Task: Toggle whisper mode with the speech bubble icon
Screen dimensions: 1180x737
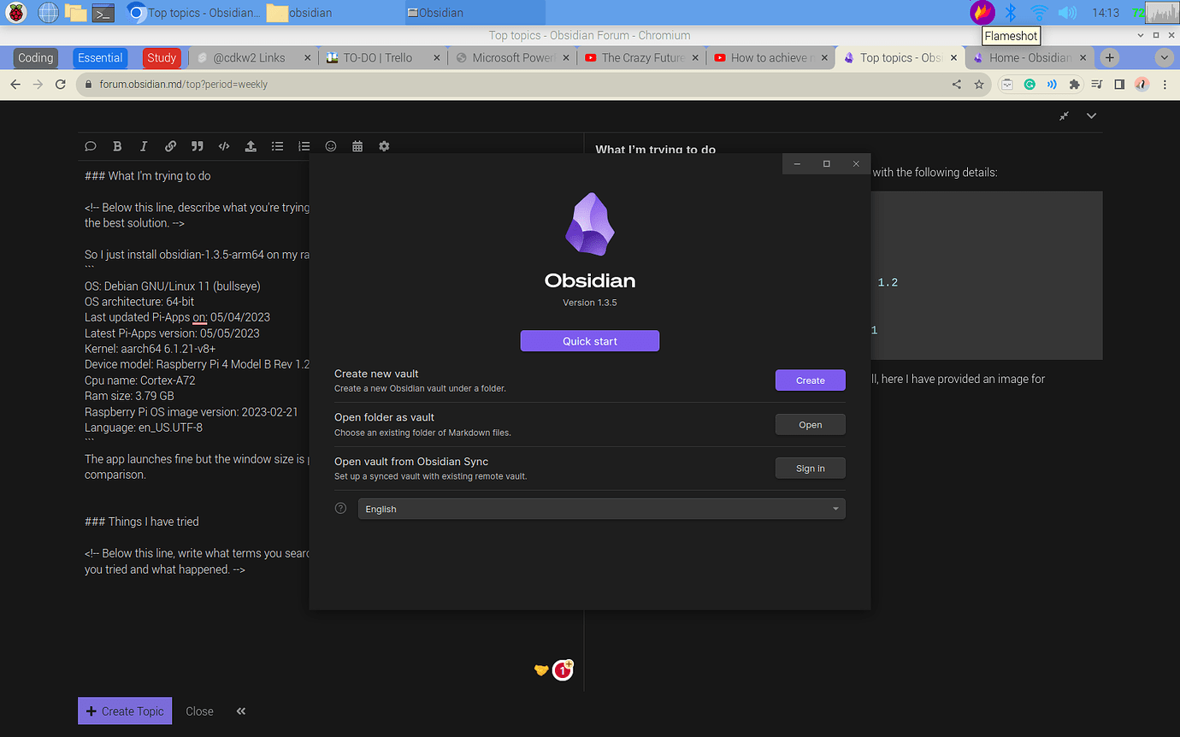Action: click(91, 146)
